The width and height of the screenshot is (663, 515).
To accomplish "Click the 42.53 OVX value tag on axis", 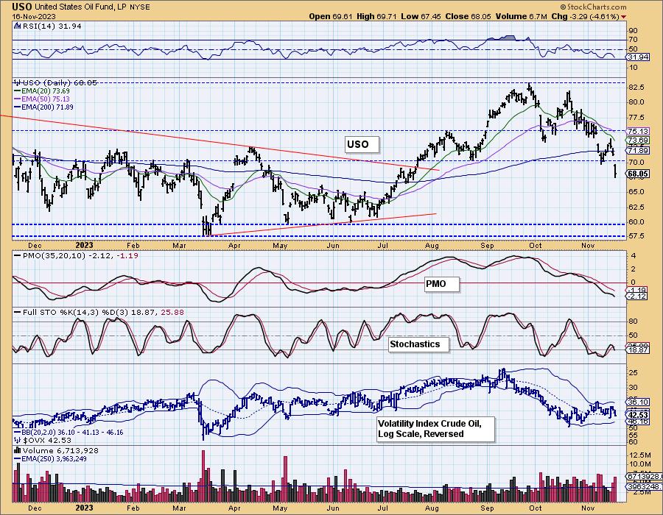I will tap(638, 415).
